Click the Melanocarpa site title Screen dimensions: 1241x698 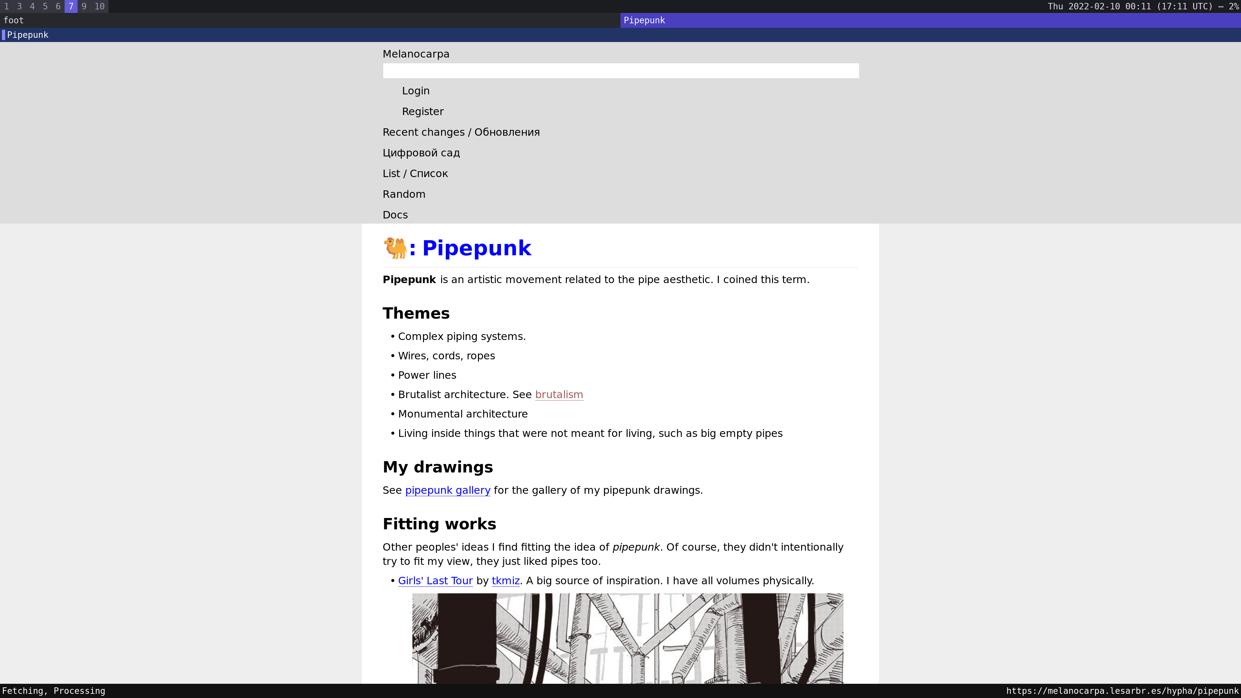[x=416, y=54]
